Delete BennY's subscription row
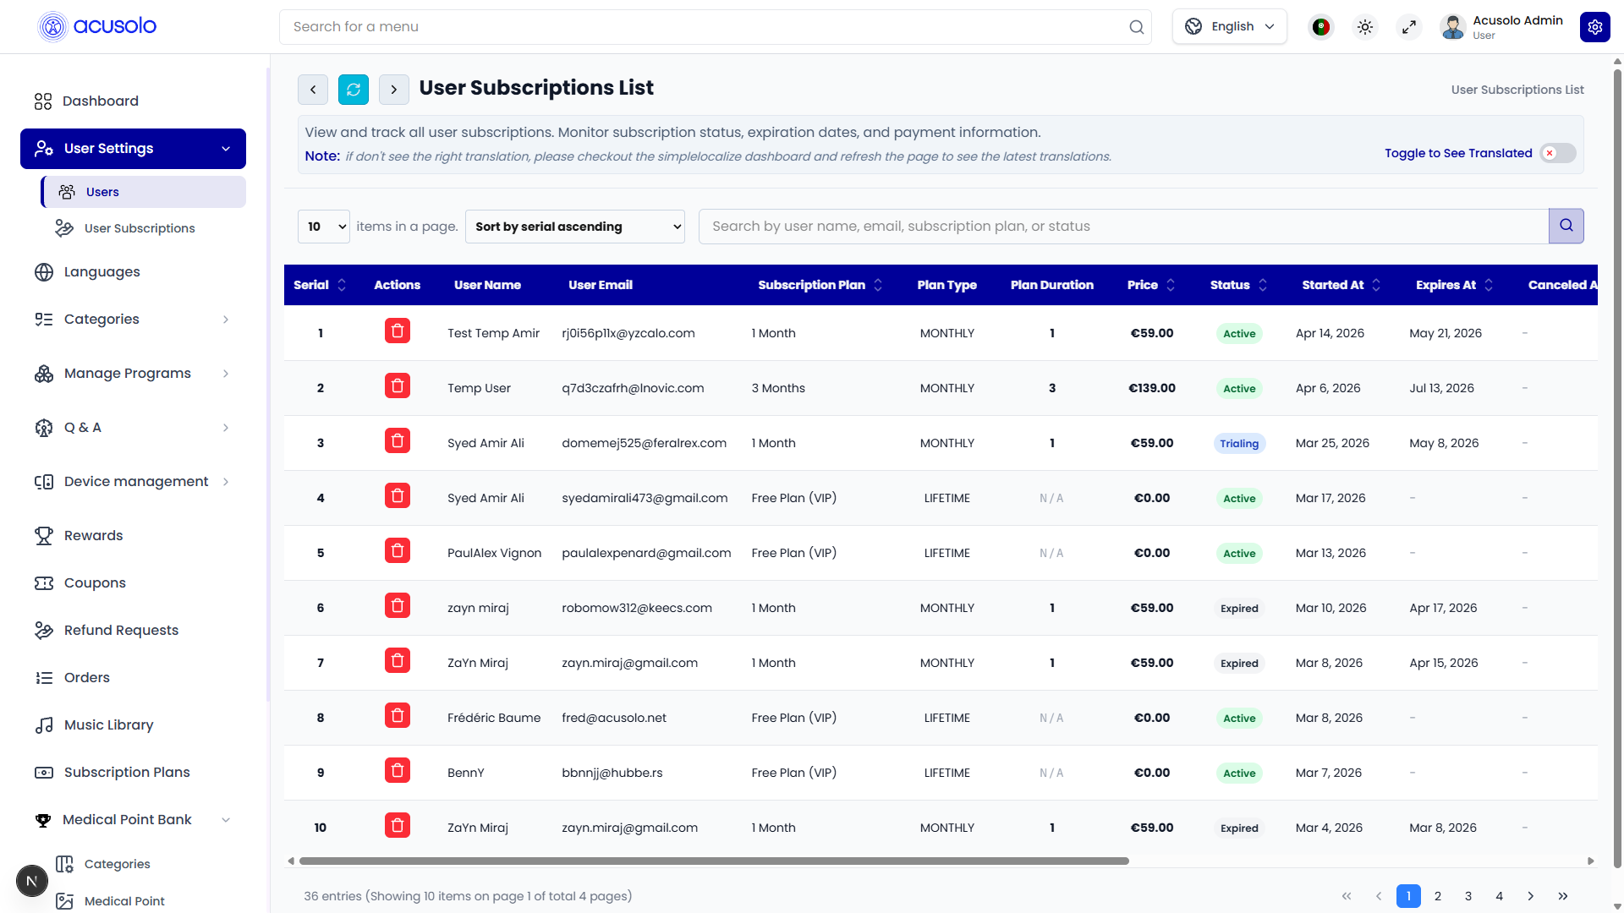The image size is (1624, 913). click(398, 770)
